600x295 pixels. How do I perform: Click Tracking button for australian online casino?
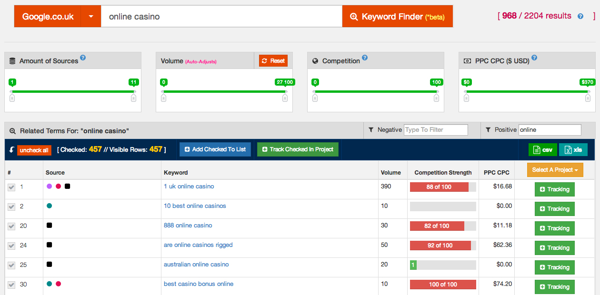[554, 267]
